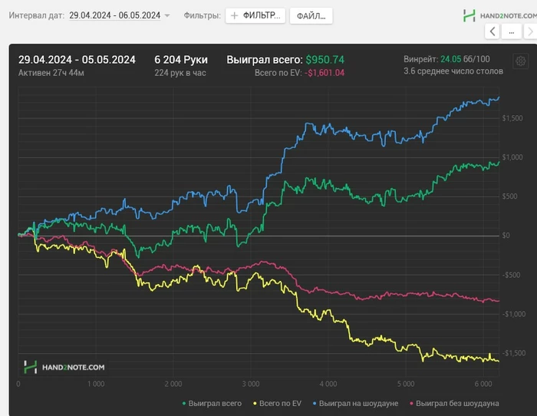
Task: Go to next page with right chevron
Action: (x=530, y=31)
